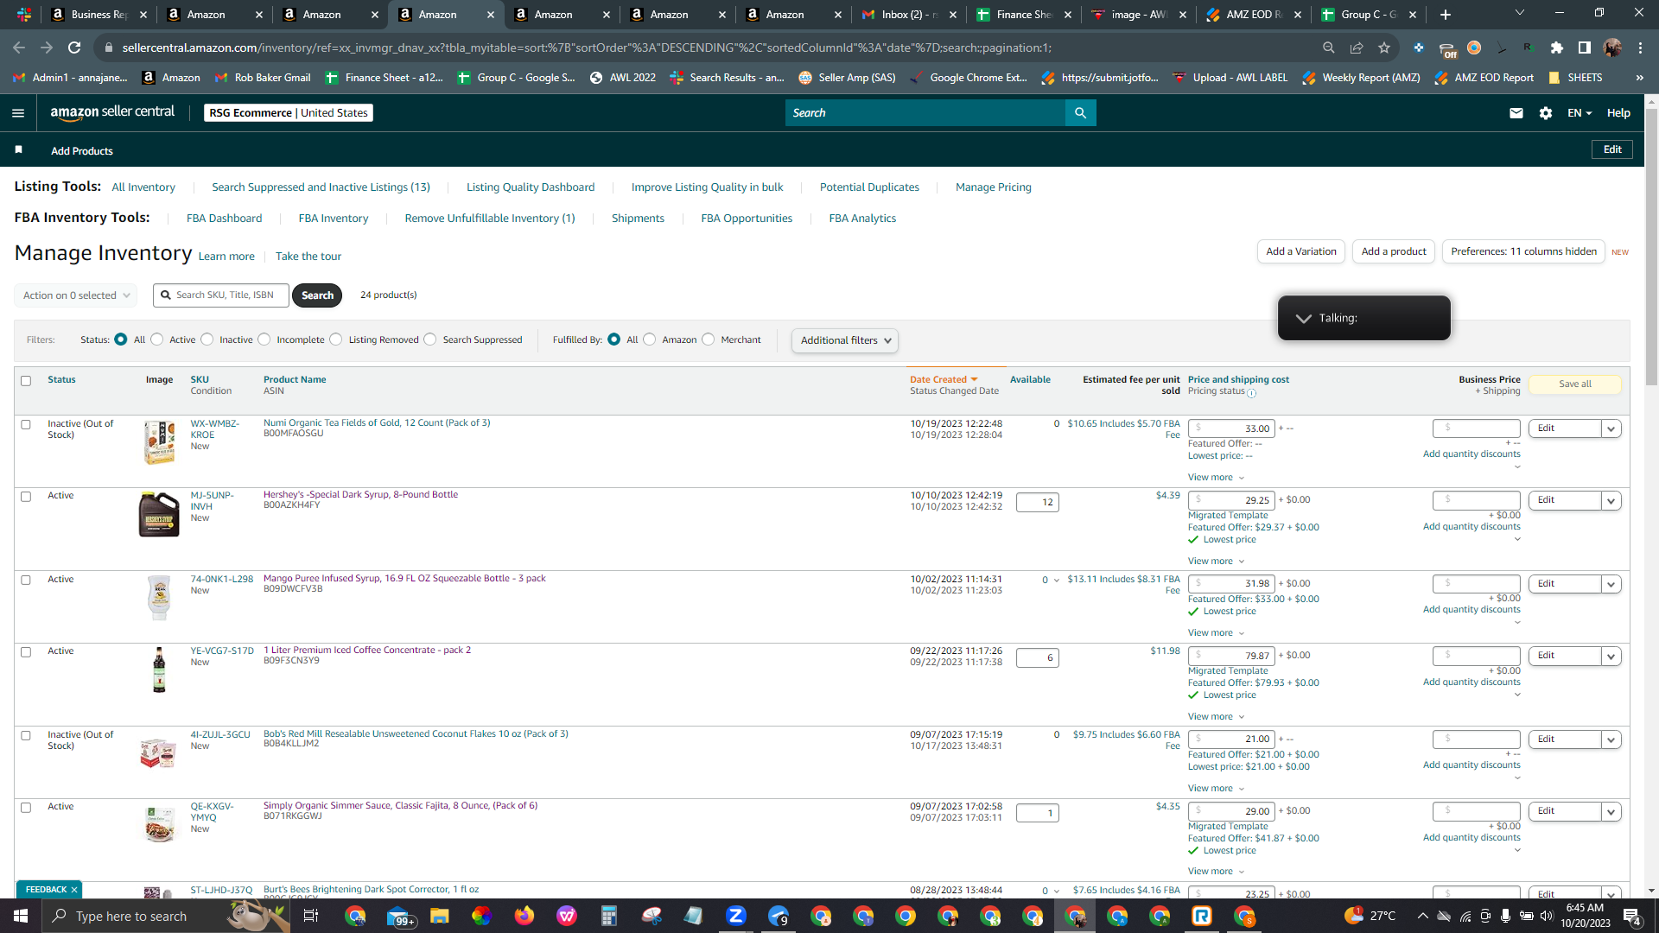Expand the Additional filters dropdown
The height and width of the screenshot is (933, 1659).
[x=845, y=340]
